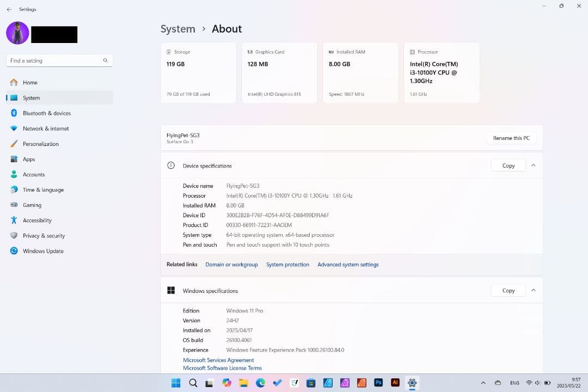Show hidden system tray icons
This screenshot has width=588, height=392.
coord(483,383)
